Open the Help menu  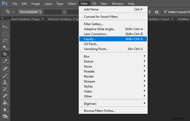(131, 4)
